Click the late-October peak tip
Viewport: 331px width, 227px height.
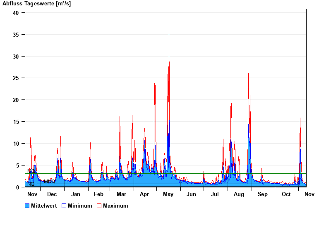pos(300,118)
